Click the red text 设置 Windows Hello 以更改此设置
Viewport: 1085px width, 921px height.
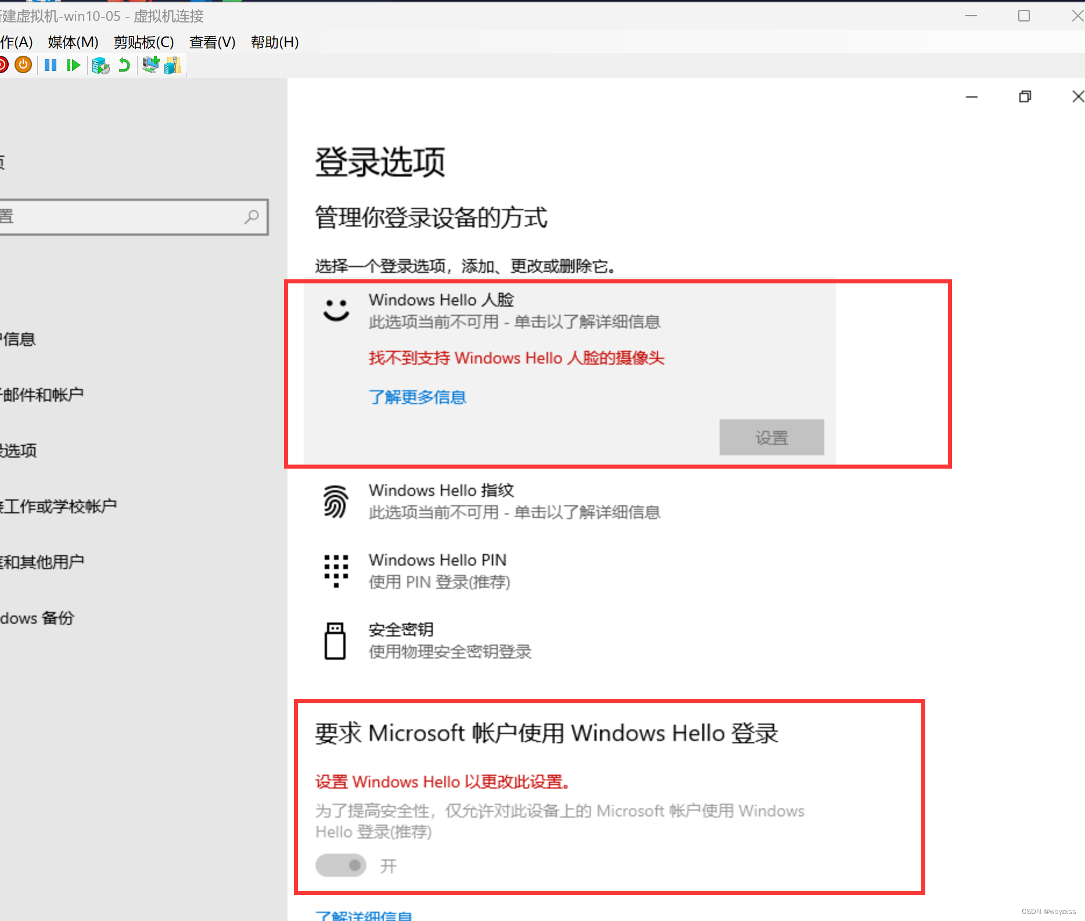point(443,782)
